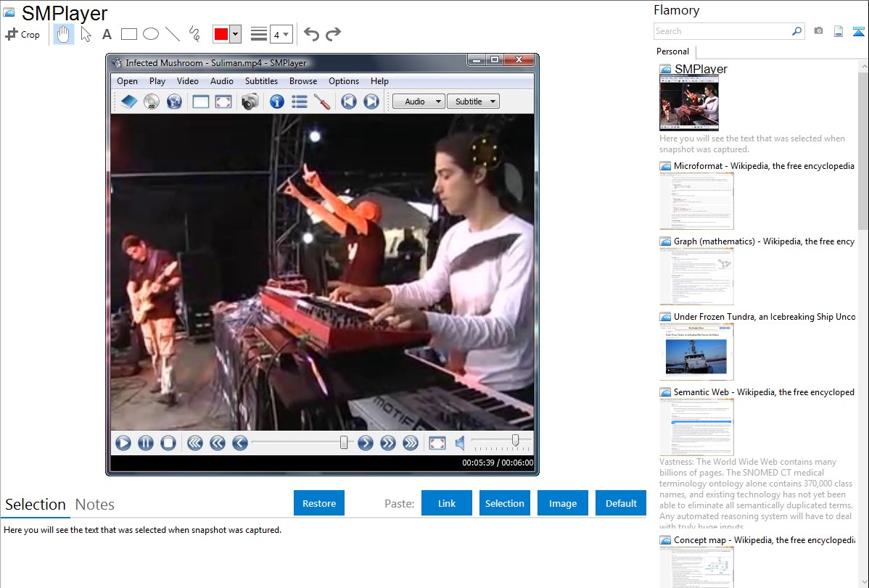Image resolution: width=869 pixels, height=588 pixels.
Task: Select the freehand drawing tool
Action: click(194, 34)
